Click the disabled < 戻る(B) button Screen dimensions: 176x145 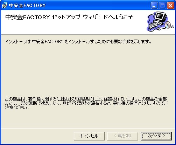pyautogui.click(x=123, y=136)
